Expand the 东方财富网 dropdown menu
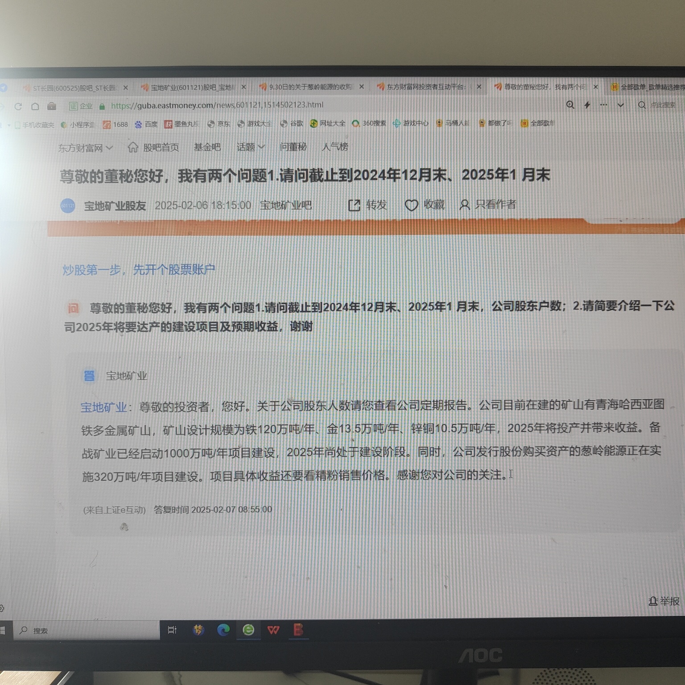Viewport: 685px width, 685px height. [x=85, y=148]
